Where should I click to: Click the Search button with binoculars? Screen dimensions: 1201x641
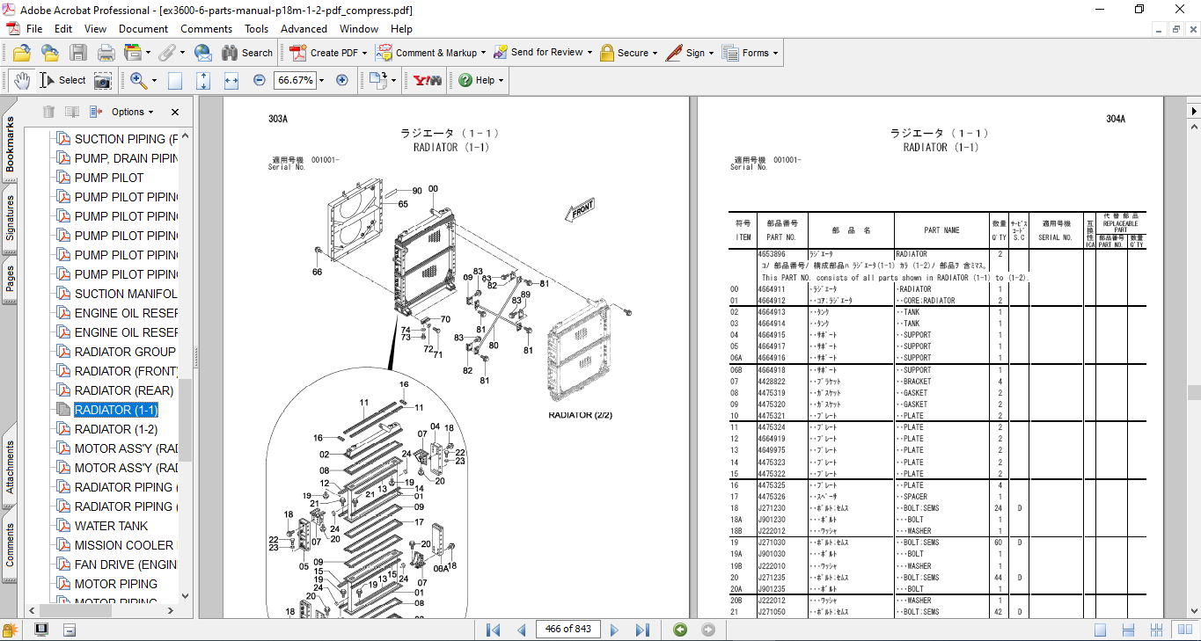[x=247, y=53]
